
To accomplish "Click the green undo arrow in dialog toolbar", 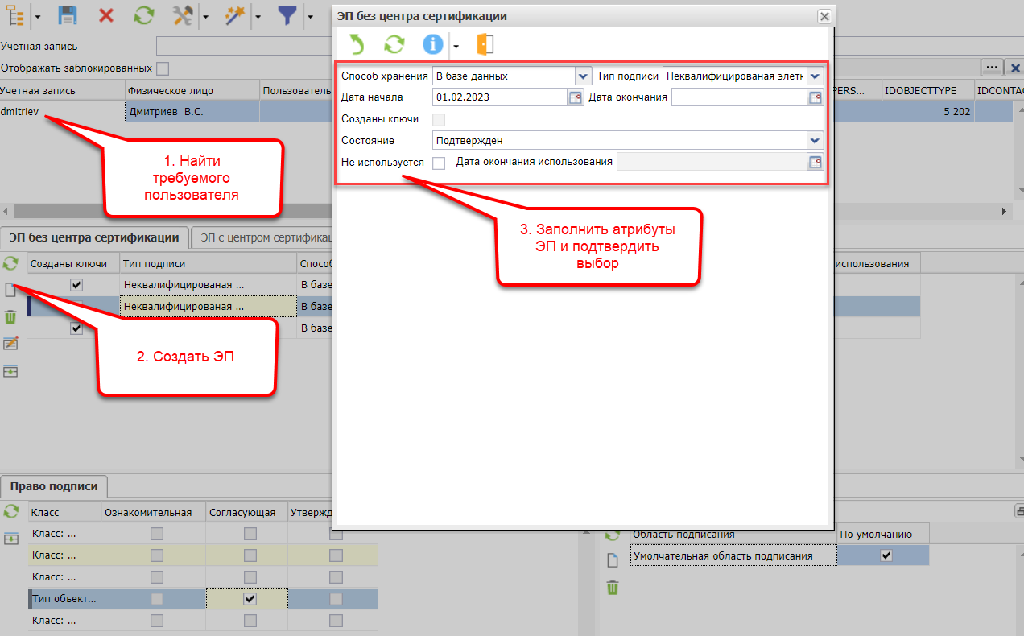I will tap(356, 45).
